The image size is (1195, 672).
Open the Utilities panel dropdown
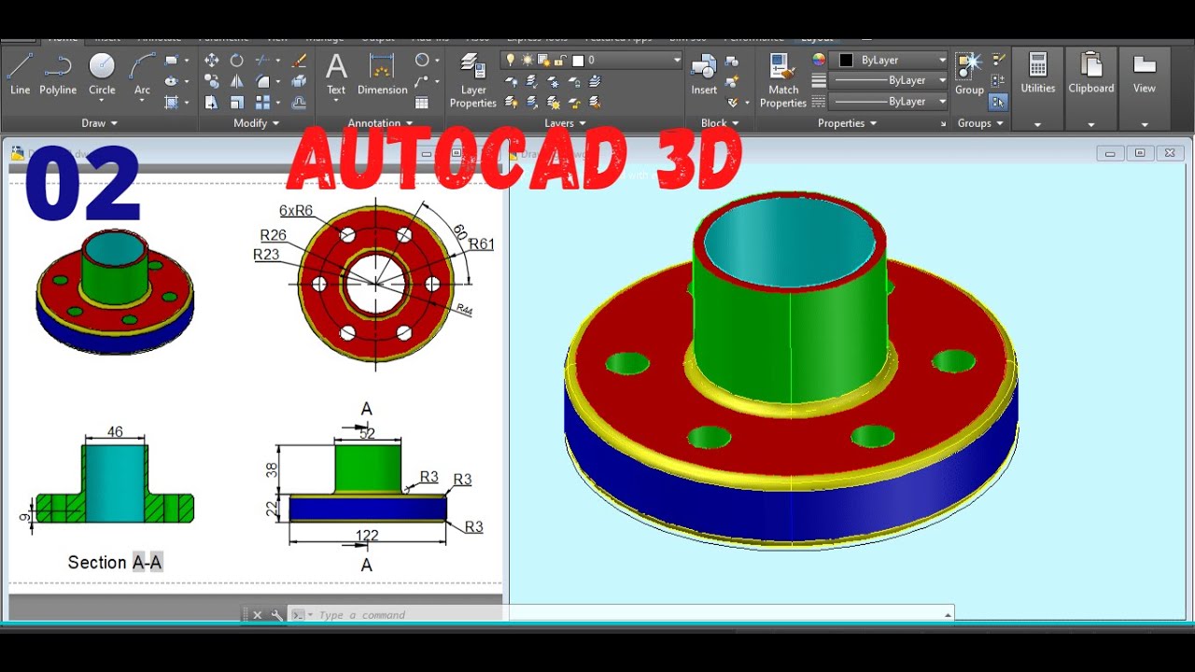point(1037,124)
